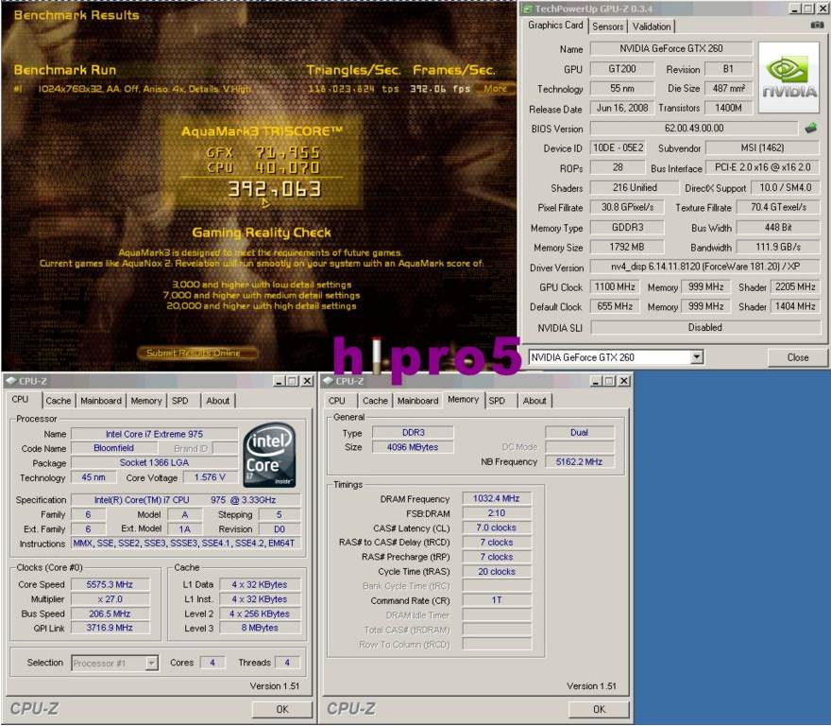Click the DRAM Frequency value 1032.4 MHz

coord(497,498)
